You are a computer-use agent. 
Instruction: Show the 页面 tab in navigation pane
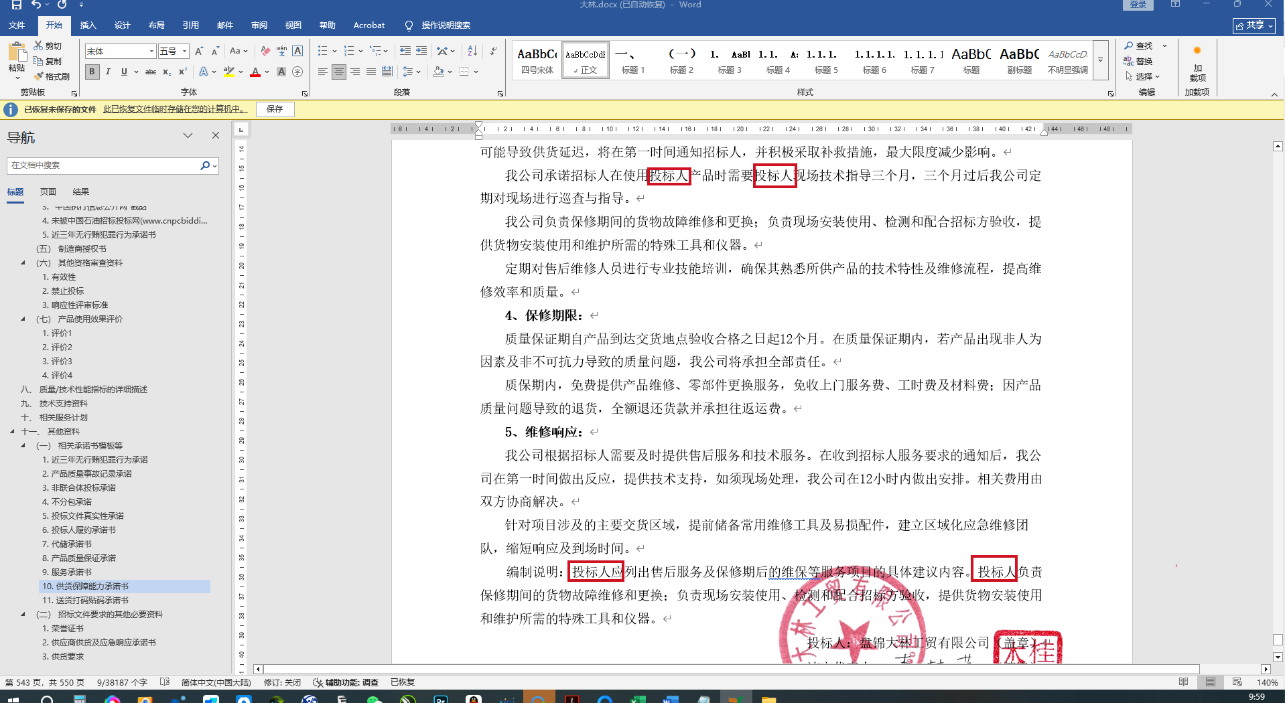point(48,192)
